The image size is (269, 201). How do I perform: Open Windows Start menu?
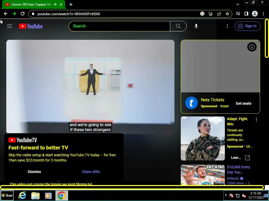[x=7, y=195]
